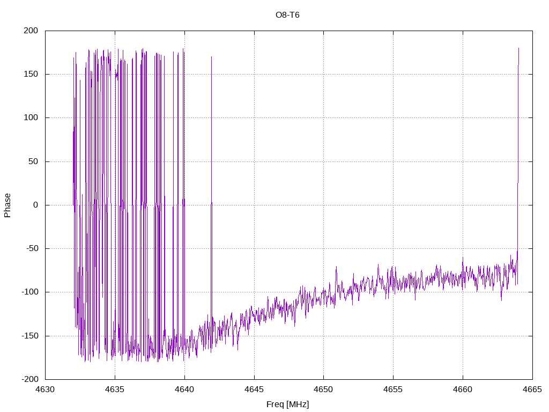
Task: Select the Phase y-axis label
Action: point(8,205)
